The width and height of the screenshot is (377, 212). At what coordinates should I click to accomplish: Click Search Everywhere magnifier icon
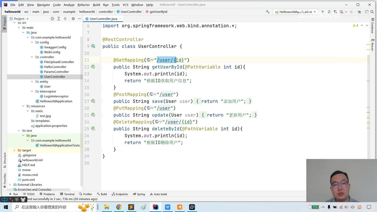tap(372, 11)
